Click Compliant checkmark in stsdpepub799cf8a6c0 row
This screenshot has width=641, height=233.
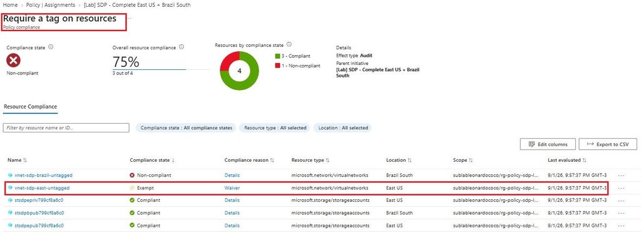coord(132,226)
